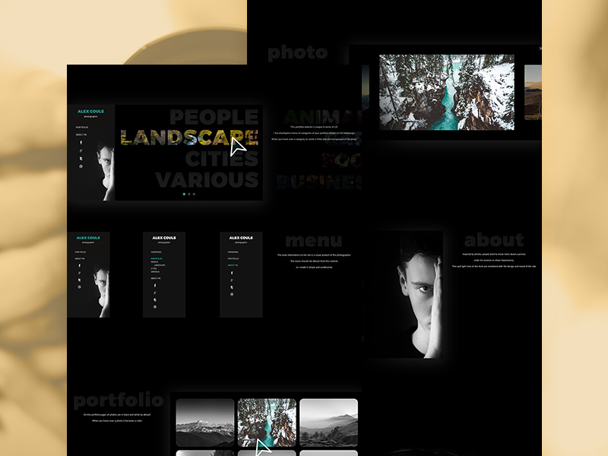Select the highlighted ABOUT ME menu entry
Image resolution: width=608 pixels, height=456 pixels.
(233, 264)
